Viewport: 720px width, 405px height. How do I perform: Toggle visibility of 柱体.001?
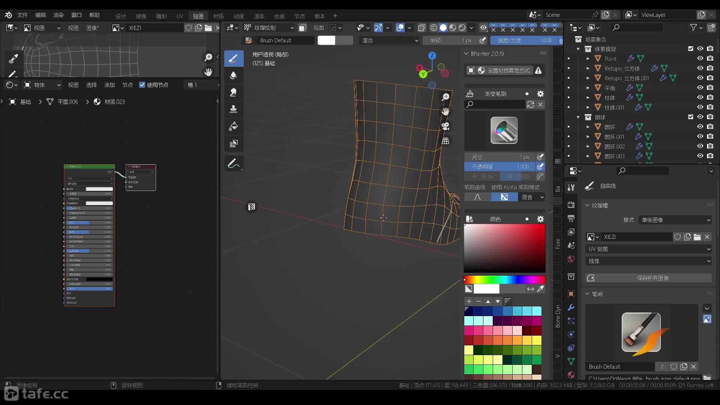click(x=700, y=107)
